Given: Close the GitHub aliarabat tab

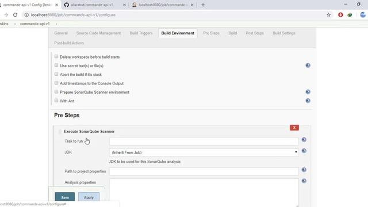Looking at the screenshot, I should tap(124, 5).
